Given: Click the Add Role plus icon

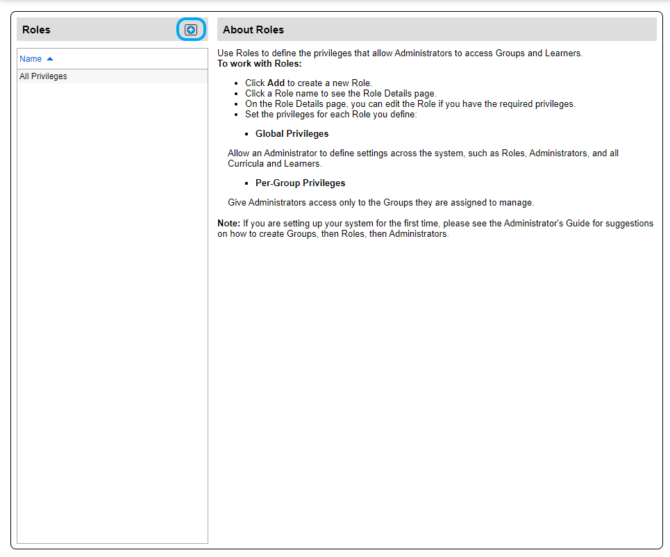Looking at the screenshot, I should (191, 30).
